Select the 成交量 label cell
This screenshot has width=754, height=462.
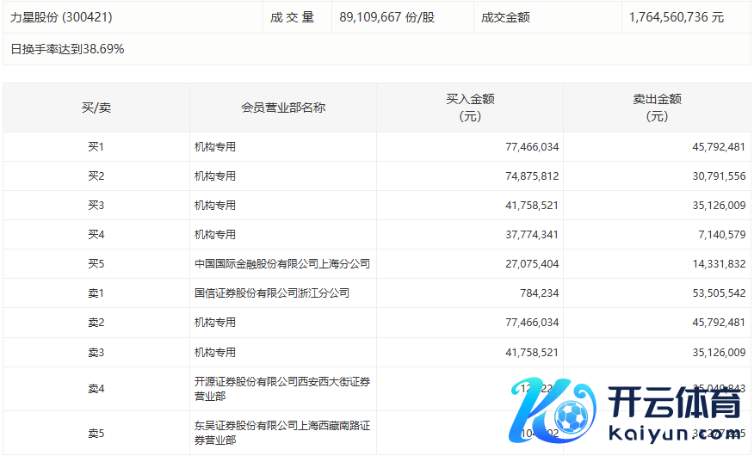click(x=293, y=17)
